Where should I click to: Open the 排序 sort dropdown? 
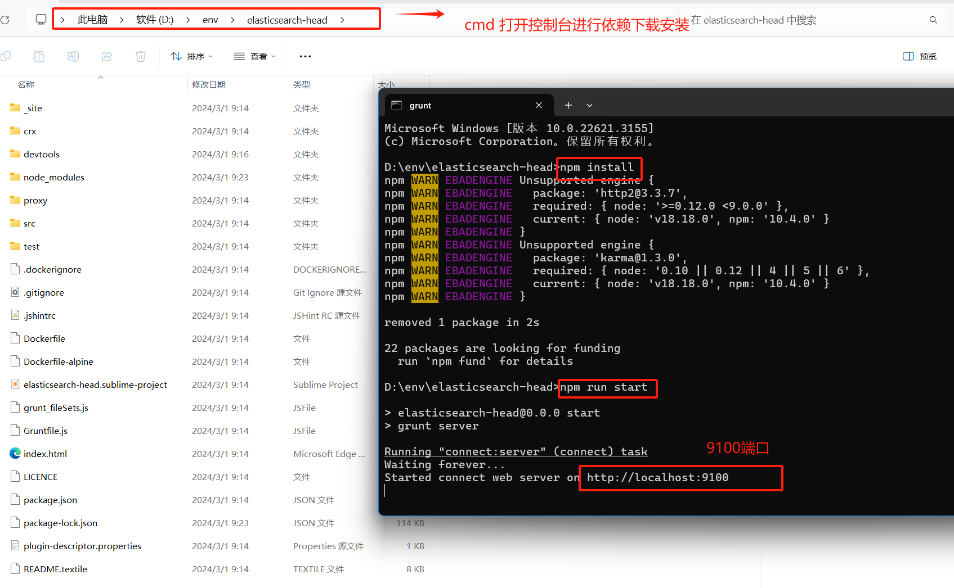(x=192, y=56)
